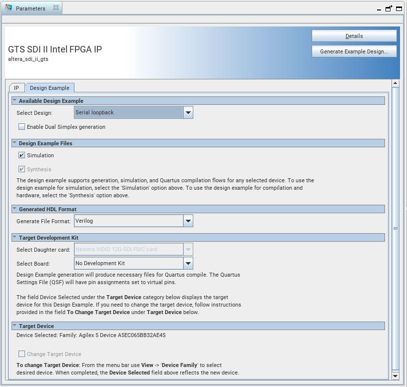Click the vertical scrollbar thumb
407x387 pixels.
tap(396, 228)
